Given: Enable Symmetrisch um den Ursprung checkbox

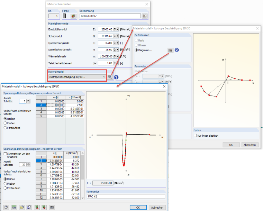Looking at the screenshot, I should pyautogui.click(x=5, y=154).
